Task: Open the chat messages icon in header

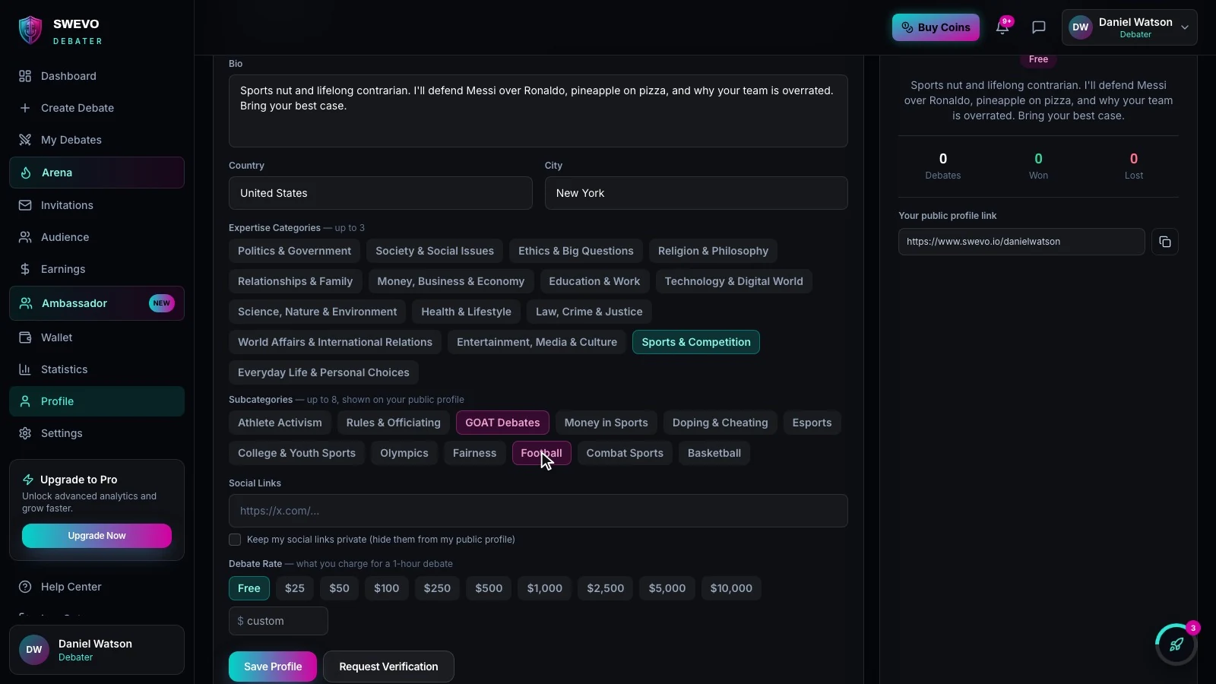Action: [x=1039, y=27]
